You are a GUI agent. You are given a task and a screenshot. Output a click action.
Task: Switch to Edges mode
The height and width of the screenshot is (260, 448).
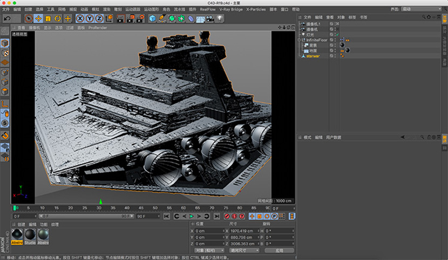[4, 82]
